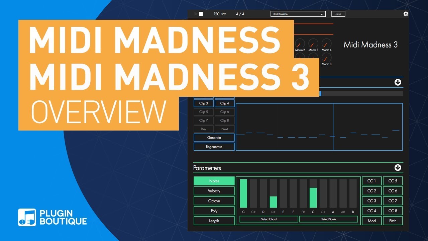
Task: Adjust the G# note bar
Action: (323, 193)
